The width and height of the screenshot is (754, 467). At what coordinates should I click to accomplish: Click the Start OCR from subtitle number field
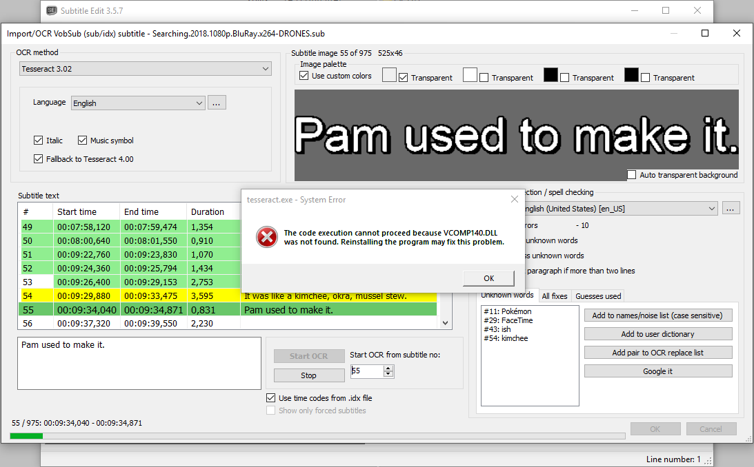[x=367, y=371]
